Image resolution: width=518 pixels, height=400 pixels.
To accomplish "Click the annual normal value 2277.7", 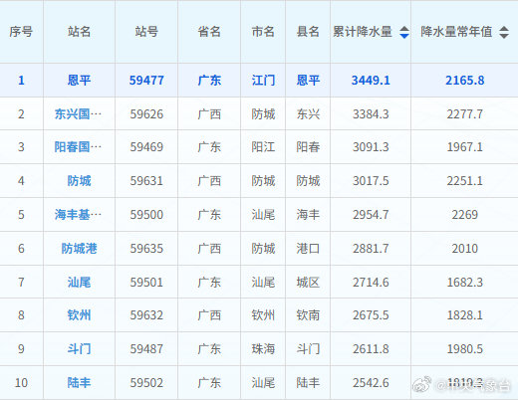I will [x=465, y=114].
